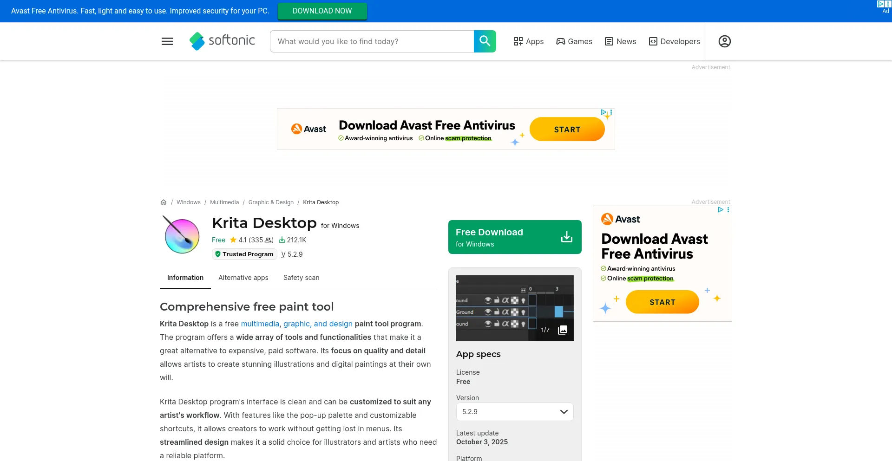The width and height of the screenshot is (892, 461).
Task: Open the Developers menu
Action: pos(674,41)
